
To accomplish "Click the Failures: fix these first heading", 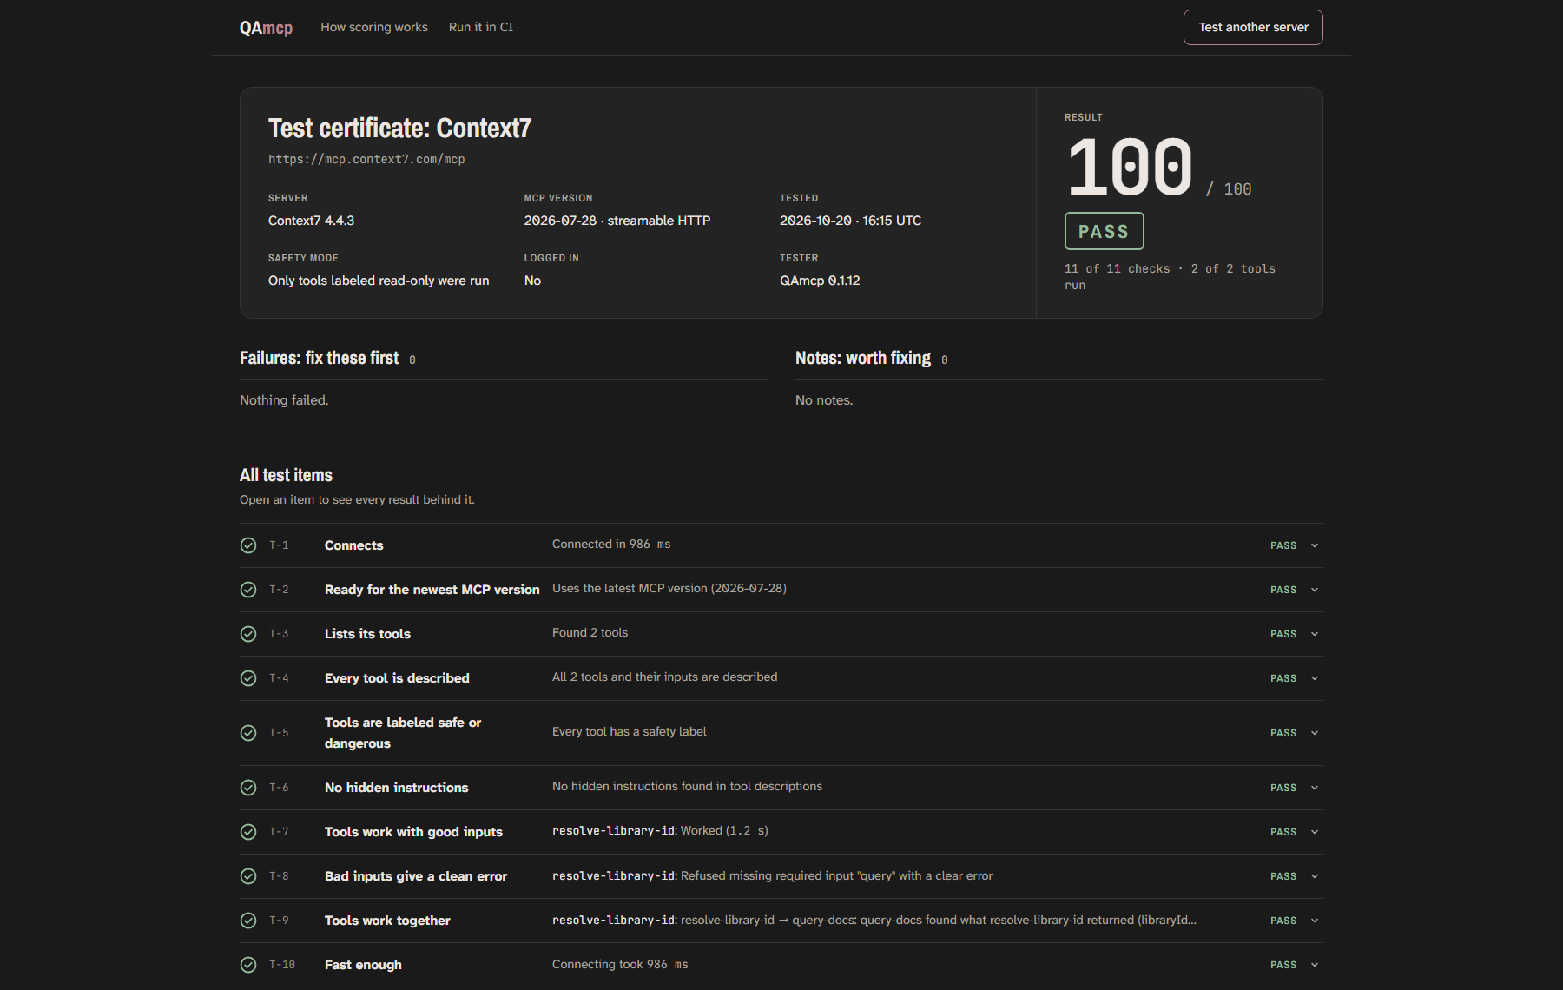I will [319, 358].
